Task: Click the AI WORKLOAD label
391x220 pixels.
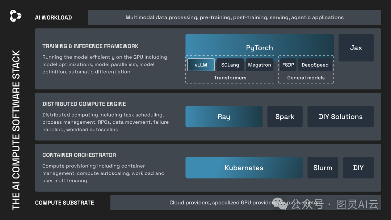Action: [x=53, y=18]
